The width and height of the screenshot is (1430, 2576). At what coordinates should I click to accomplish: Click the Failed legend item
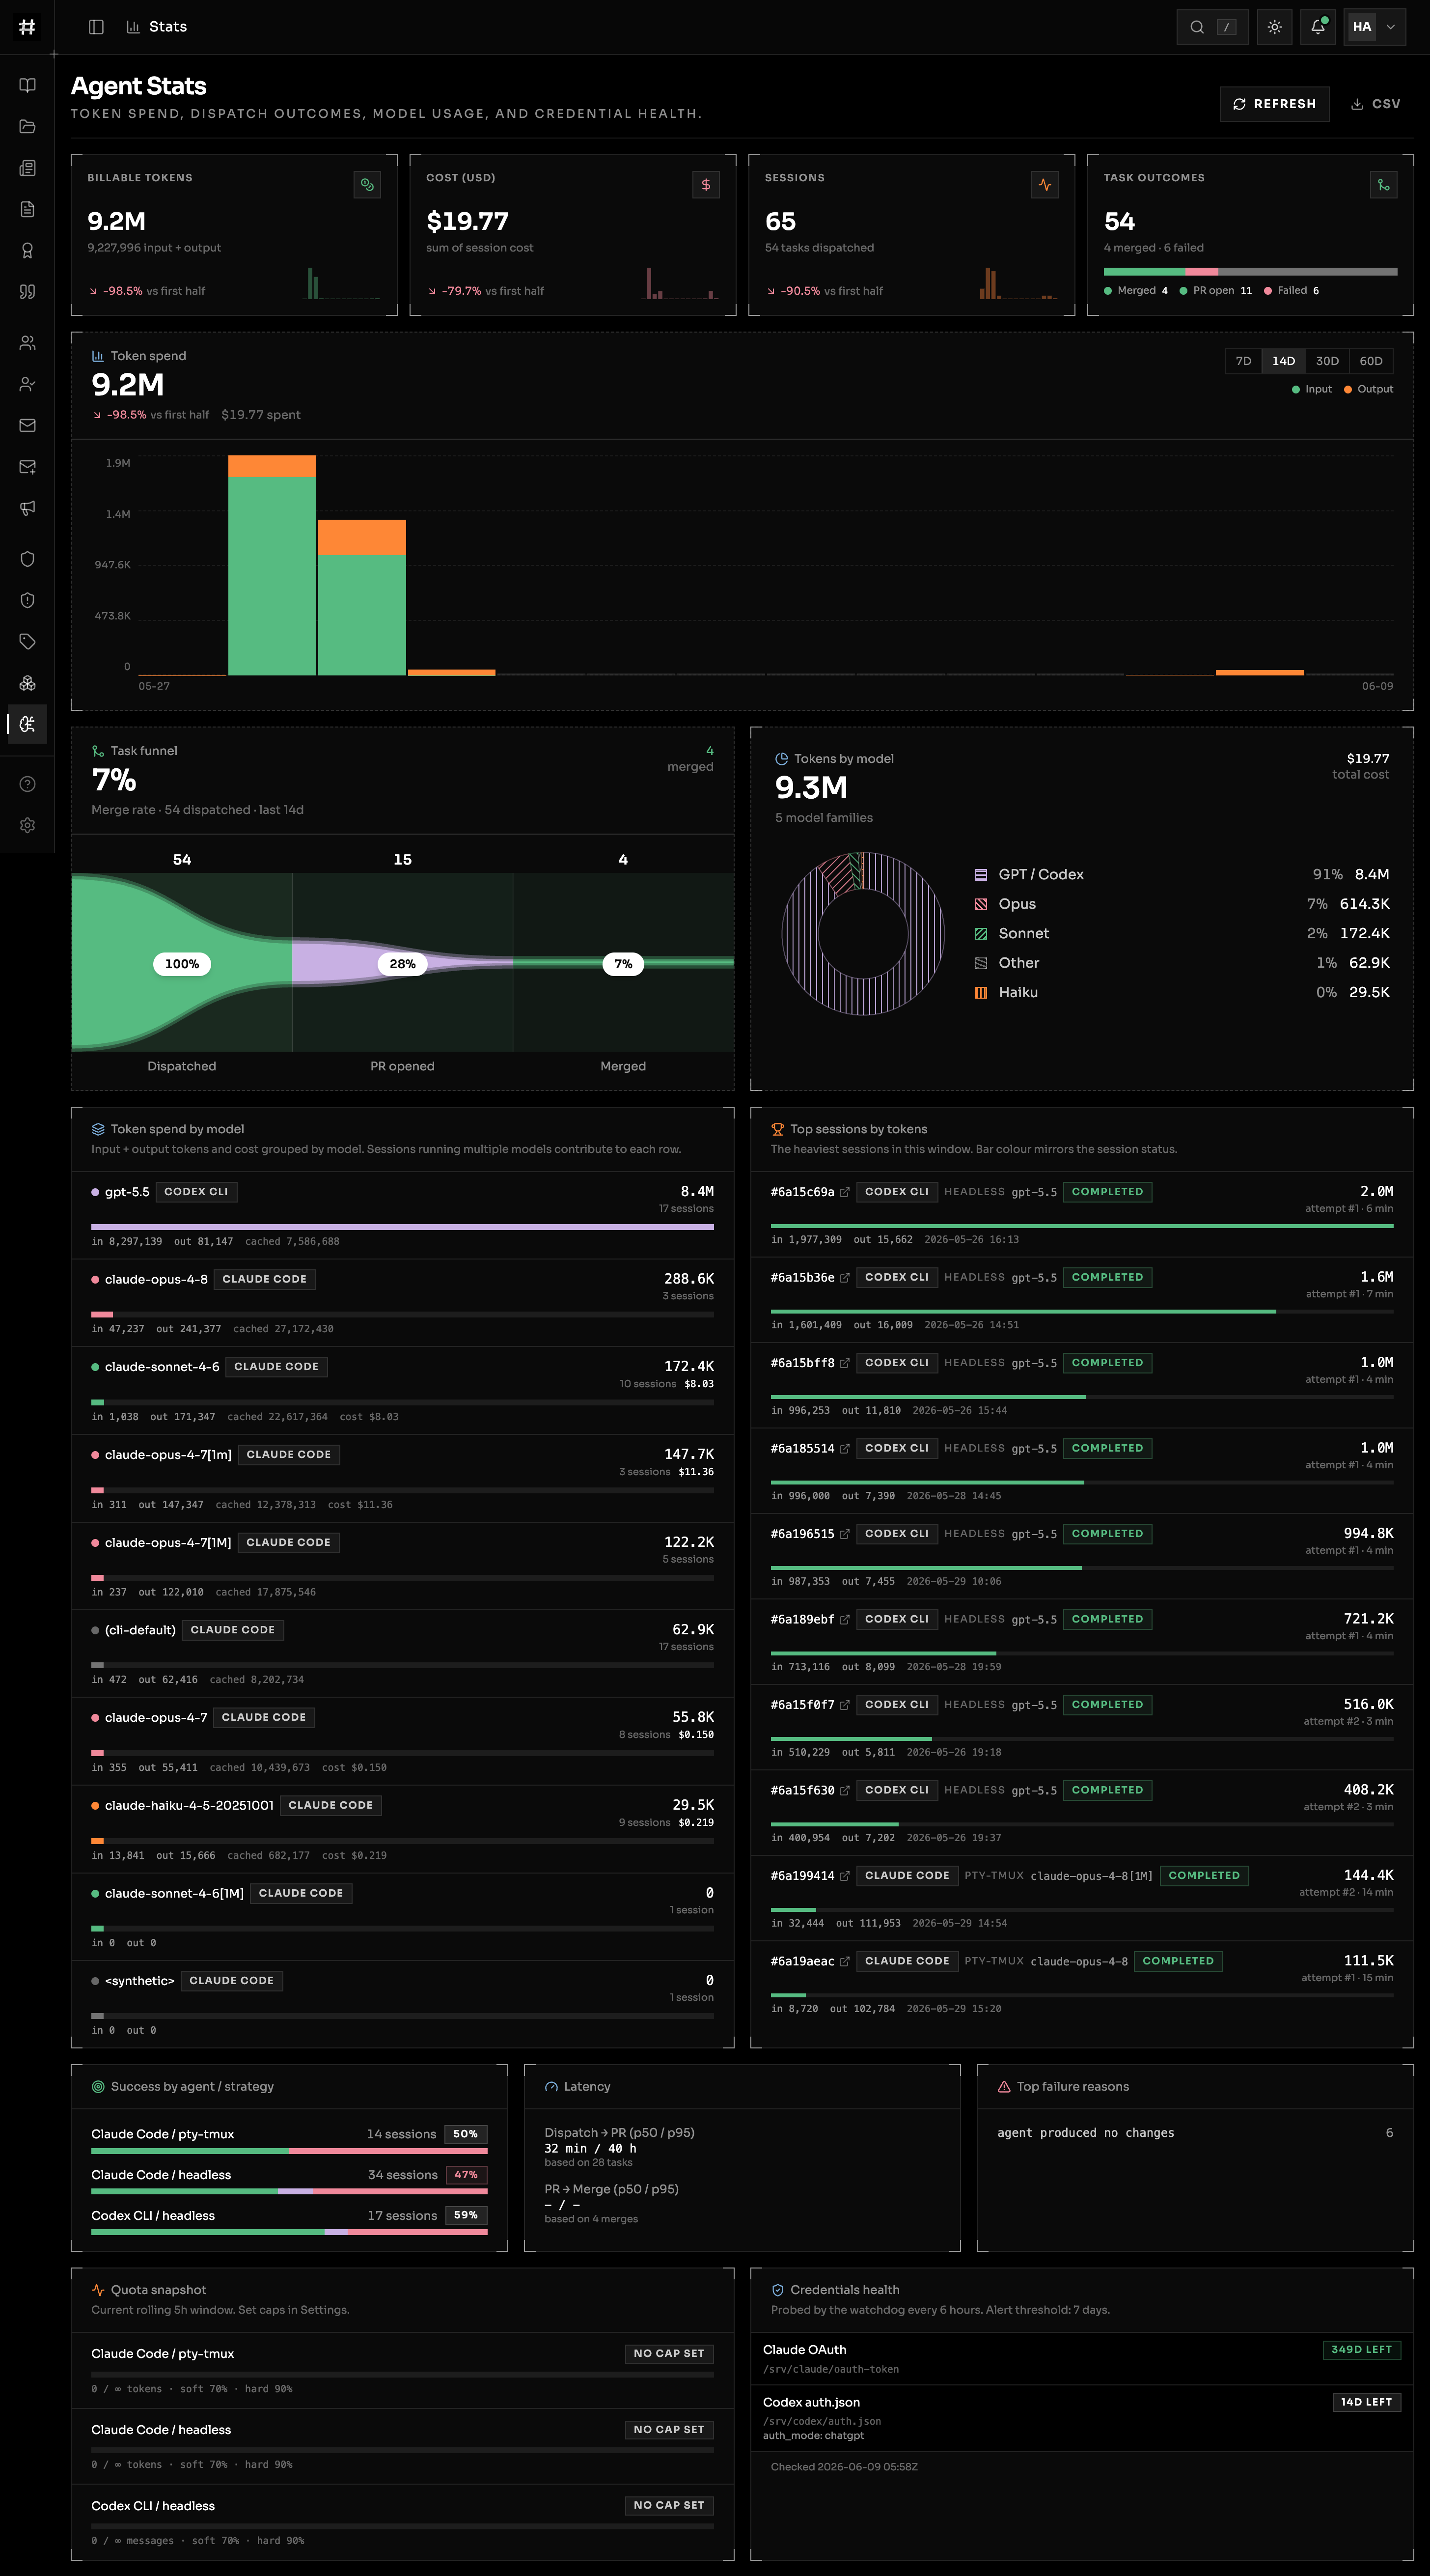click(1291, 291)
